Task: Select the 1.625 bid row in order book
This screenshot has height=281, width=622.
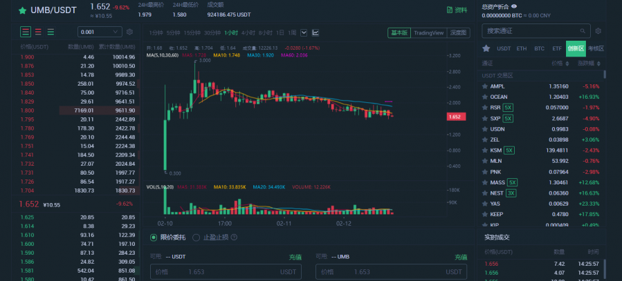Action: (x=77, y=217)
